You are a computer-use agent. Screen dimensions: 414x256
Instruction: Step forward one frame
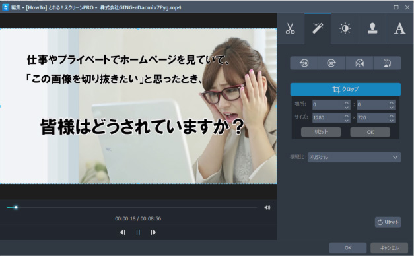pos(153,232)
